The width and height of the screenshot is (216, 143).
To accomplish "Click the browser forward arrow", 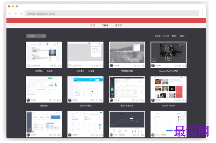I will [15, 14].
